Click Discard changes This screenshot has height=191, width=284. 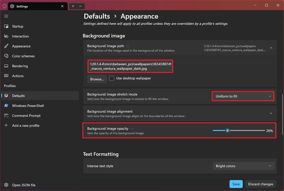point(260,184)
